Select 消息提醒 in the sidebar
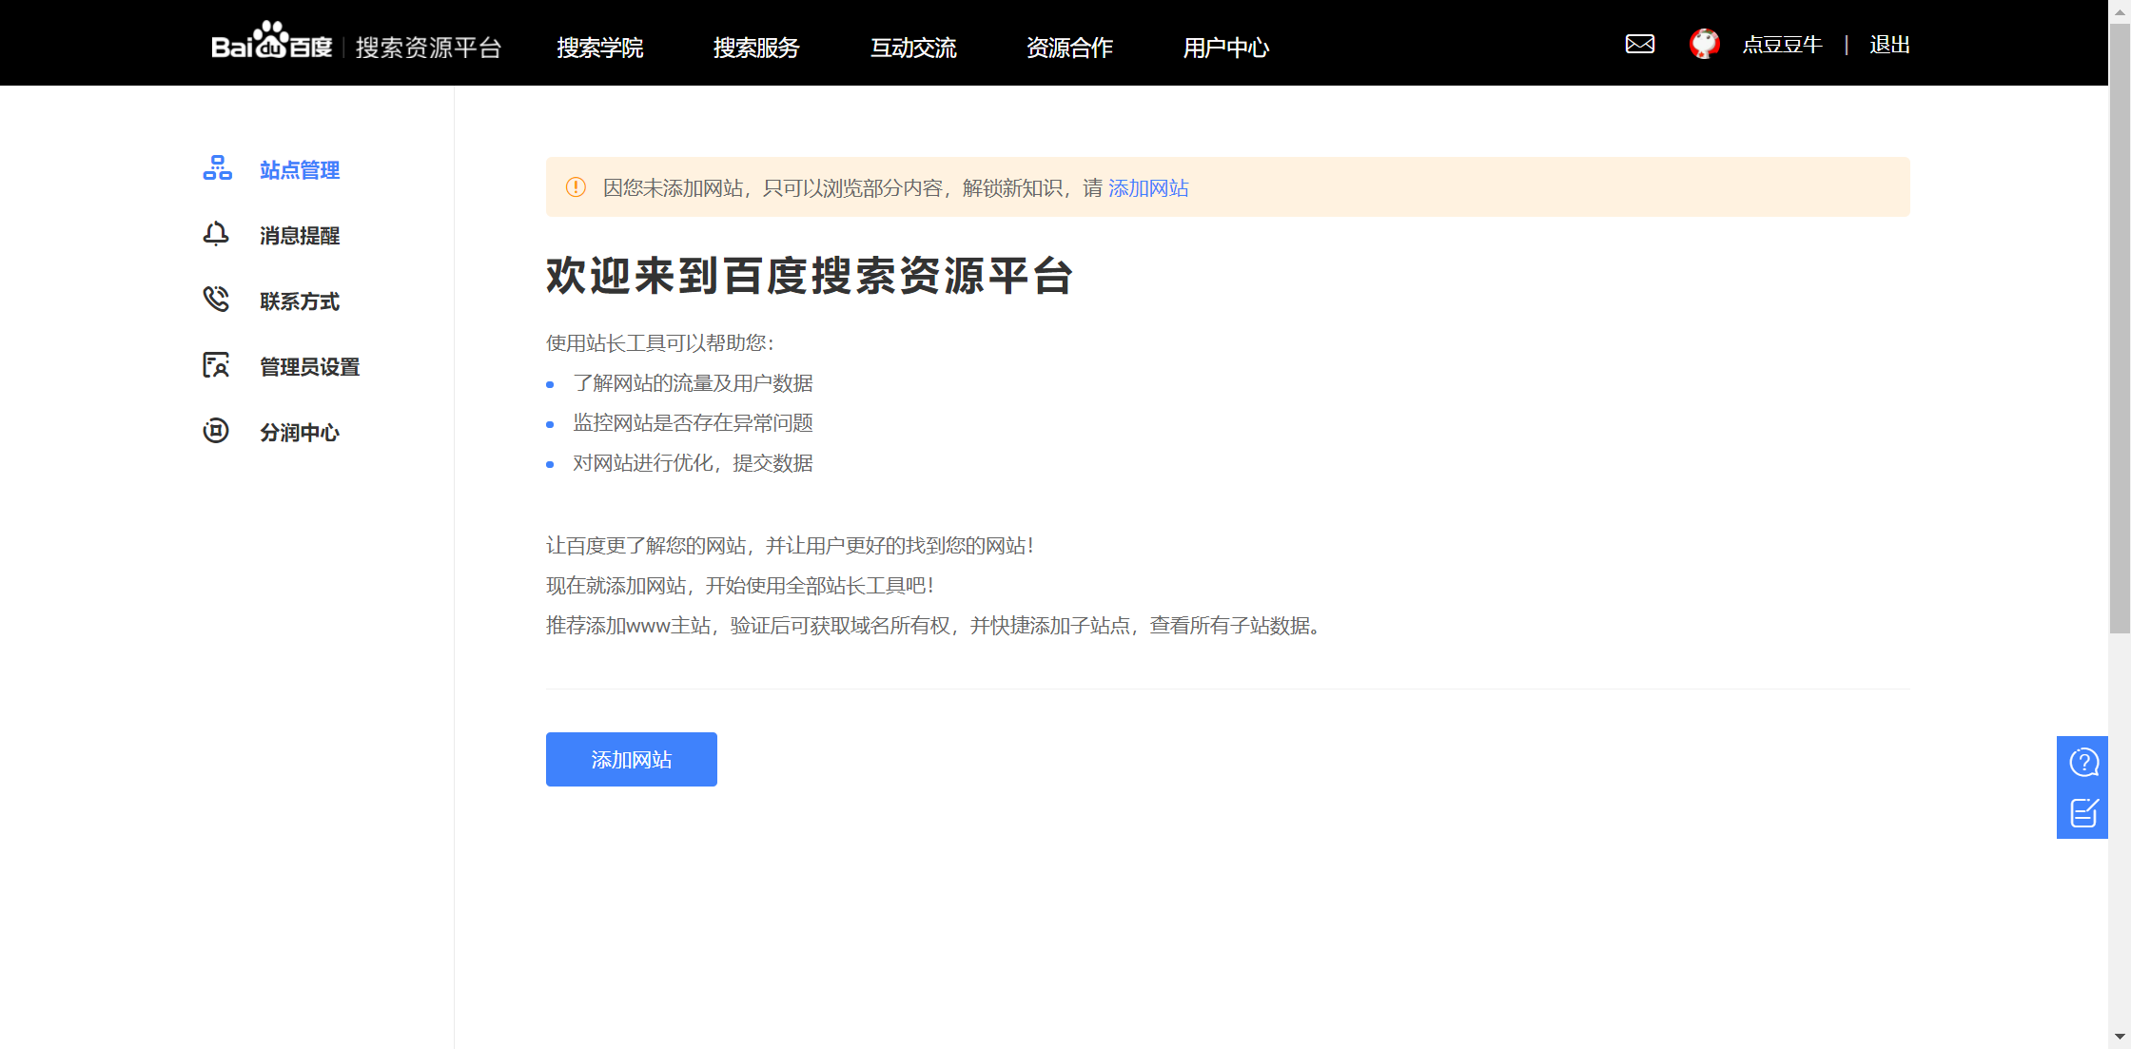Viewport: 2131px width, 1049px height. (x=300, y=236)
